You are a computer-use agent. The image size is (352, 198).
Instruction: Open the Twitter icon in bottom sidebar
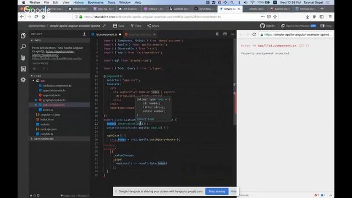(x=31, y=196)
